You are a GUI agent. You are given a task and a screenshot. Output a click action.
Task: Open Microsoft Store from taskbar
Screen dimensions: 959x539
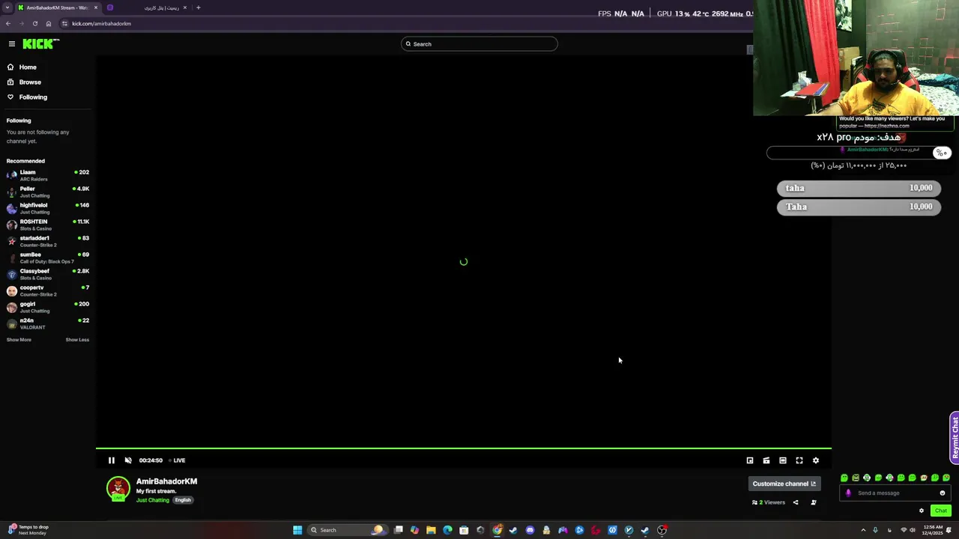(464, 530)
